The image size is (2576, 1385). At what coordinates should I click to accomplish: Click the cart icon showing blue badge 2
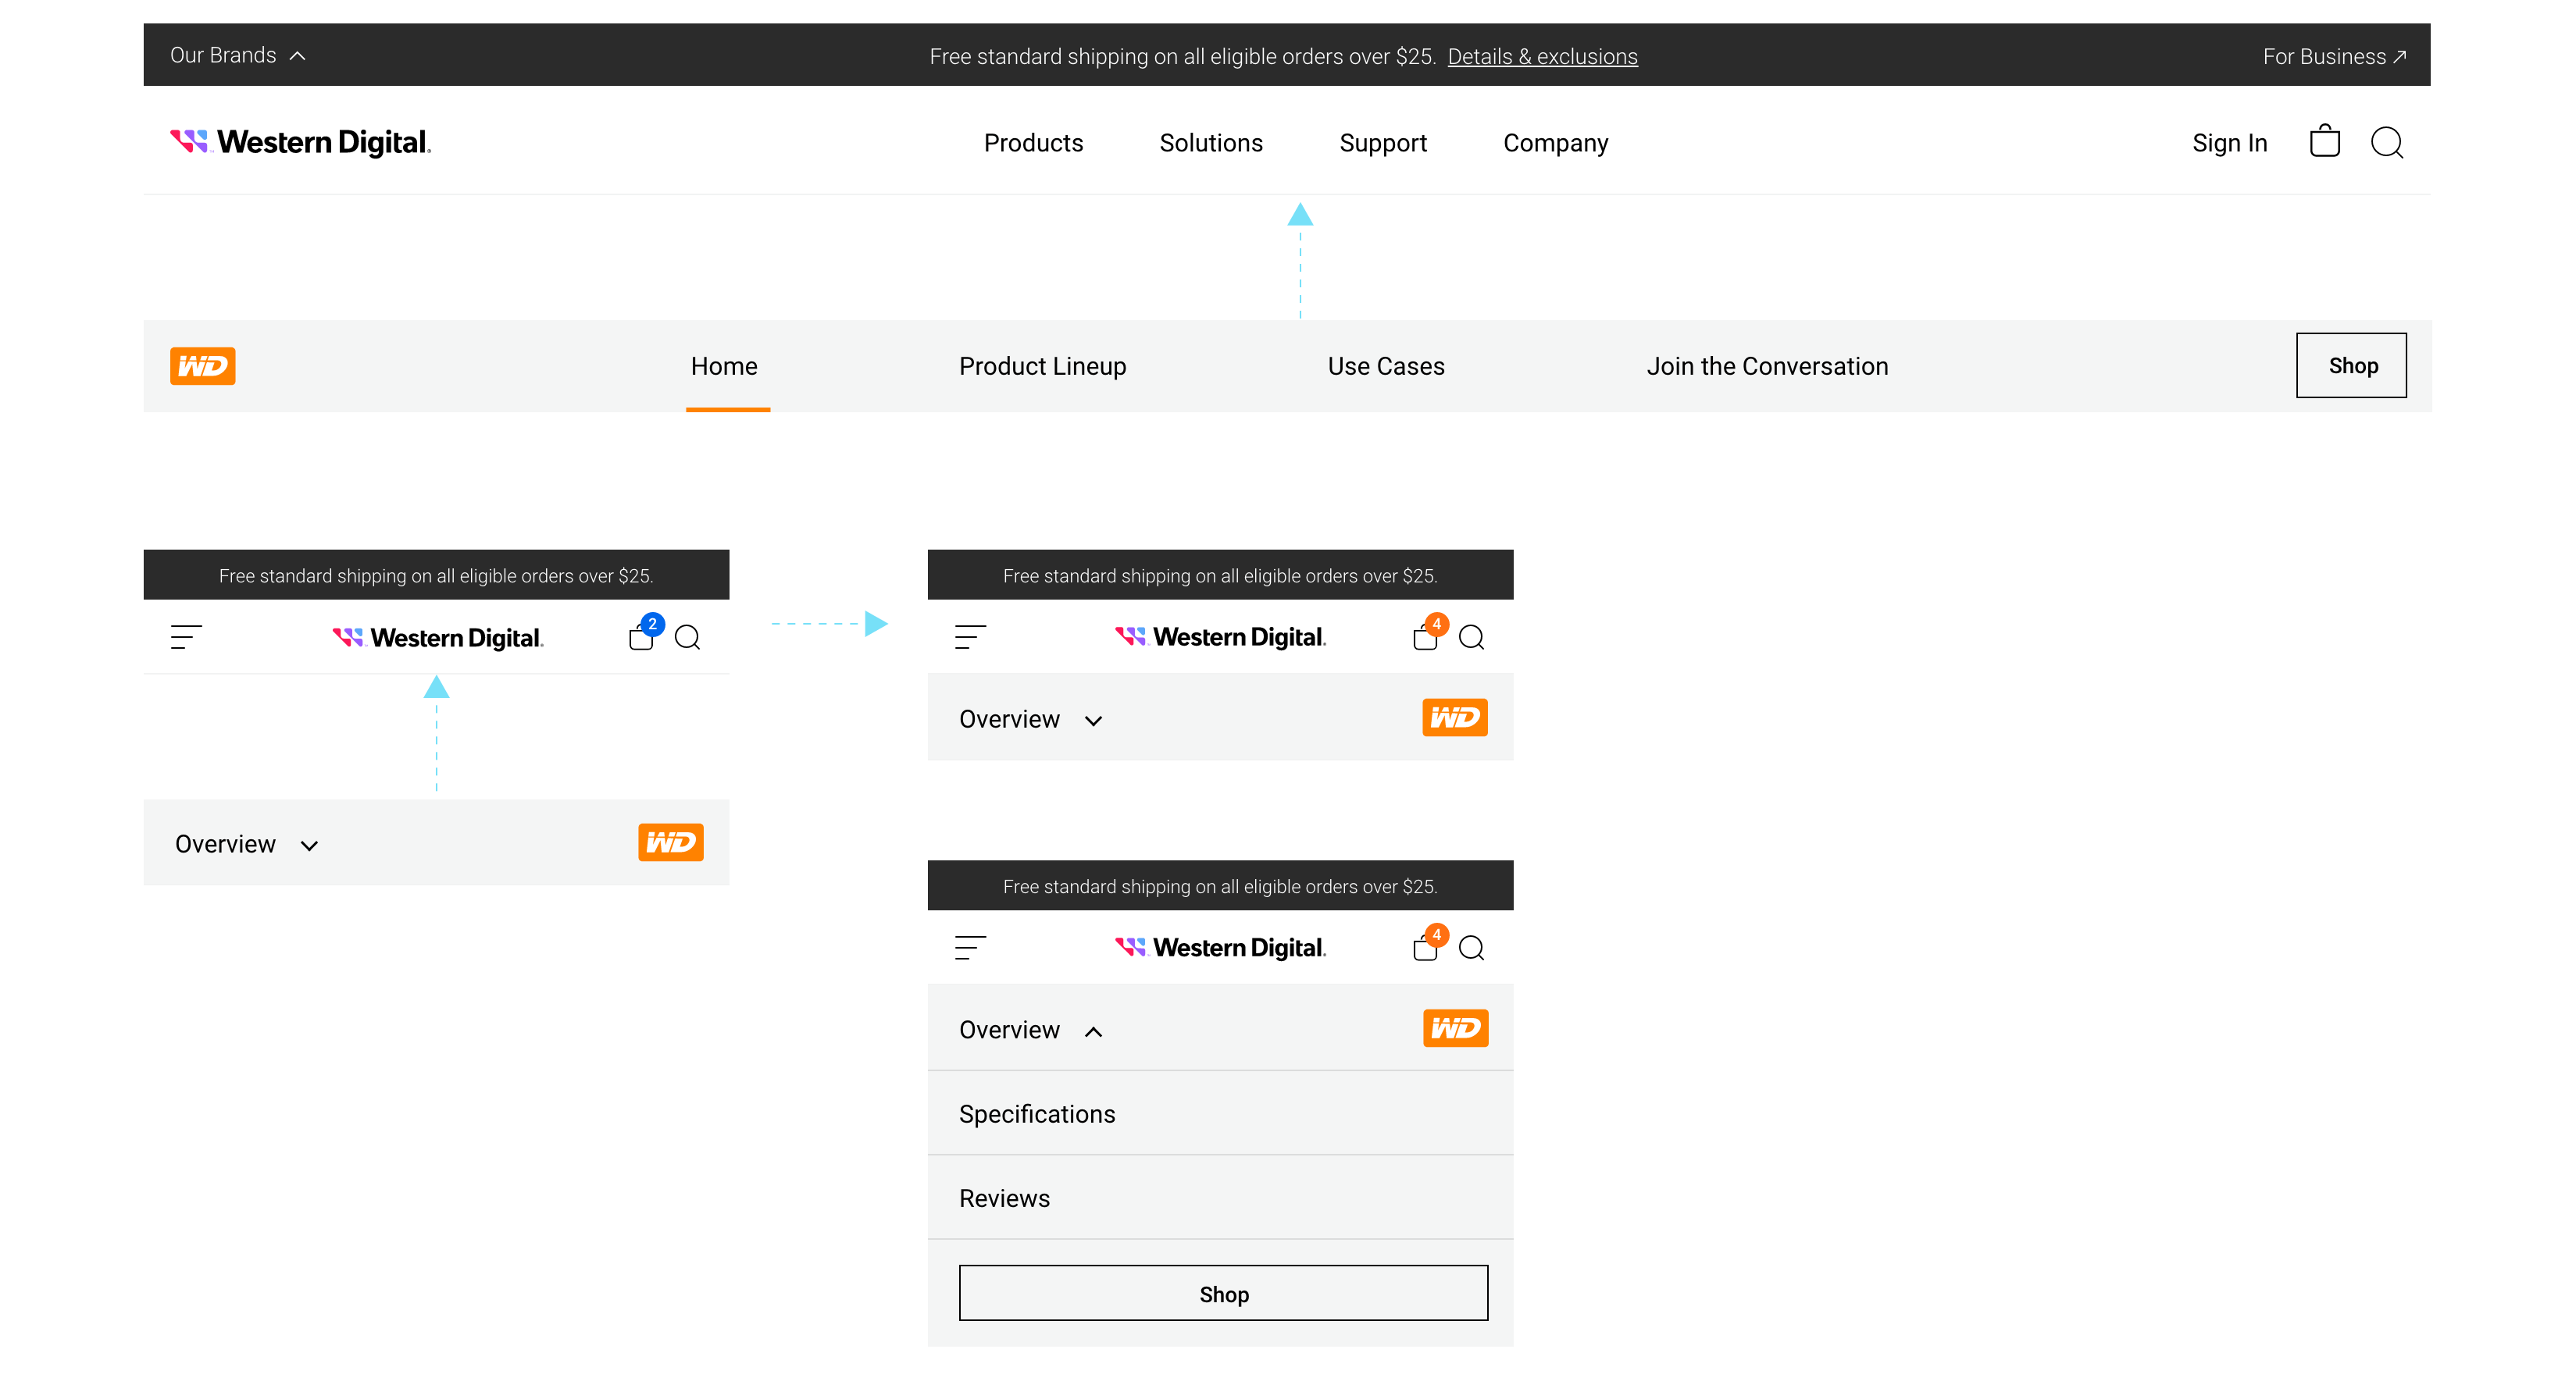click(642, 636)
